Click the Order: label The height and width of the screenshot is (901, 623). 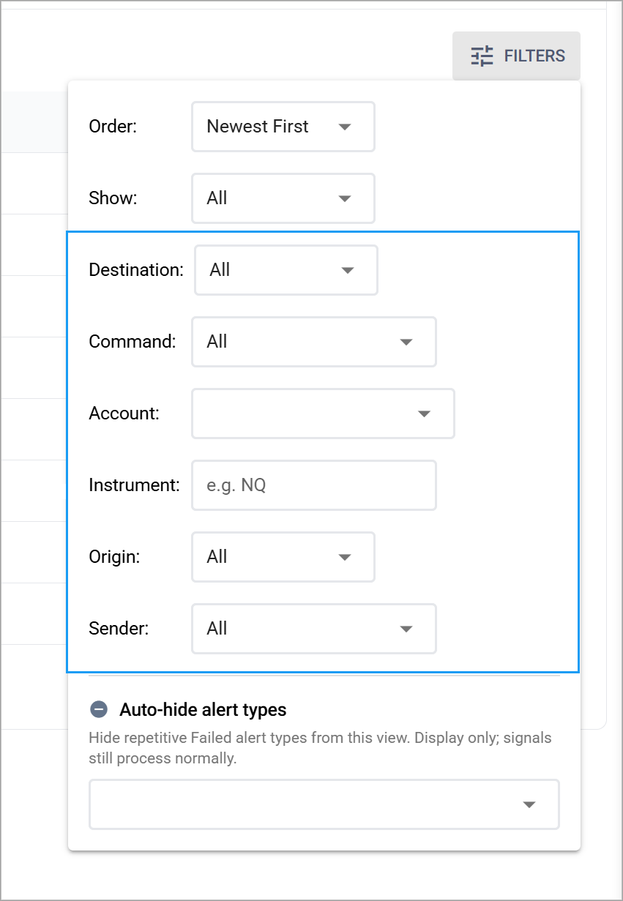click(x=113, y=127)
